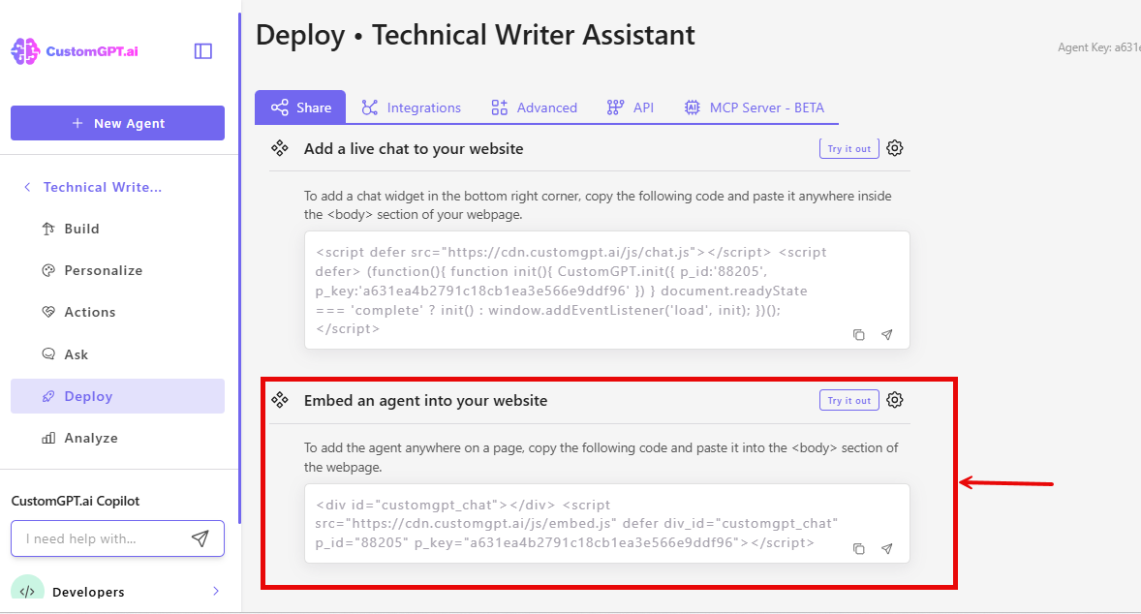Click the Actions icon in sidebar
Viewport: 1141px width, 614px height.
pyautogui.click(x=48, y=312)
